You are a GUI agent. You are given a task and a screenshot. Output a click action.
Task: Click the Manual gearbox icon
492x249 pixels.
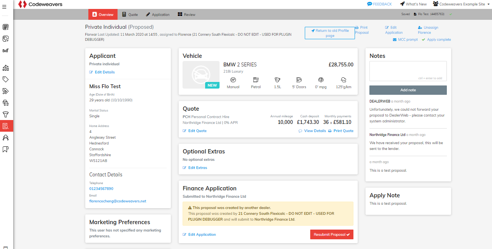point(233,80)
